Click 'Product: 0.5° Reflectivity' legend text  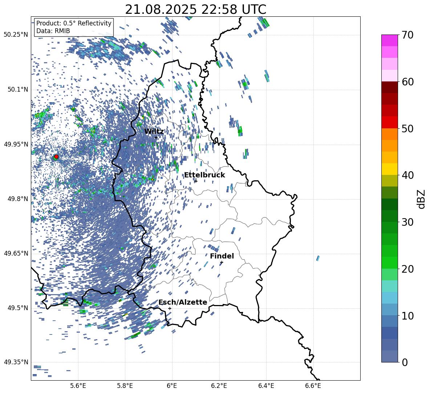tap(74, 23)
